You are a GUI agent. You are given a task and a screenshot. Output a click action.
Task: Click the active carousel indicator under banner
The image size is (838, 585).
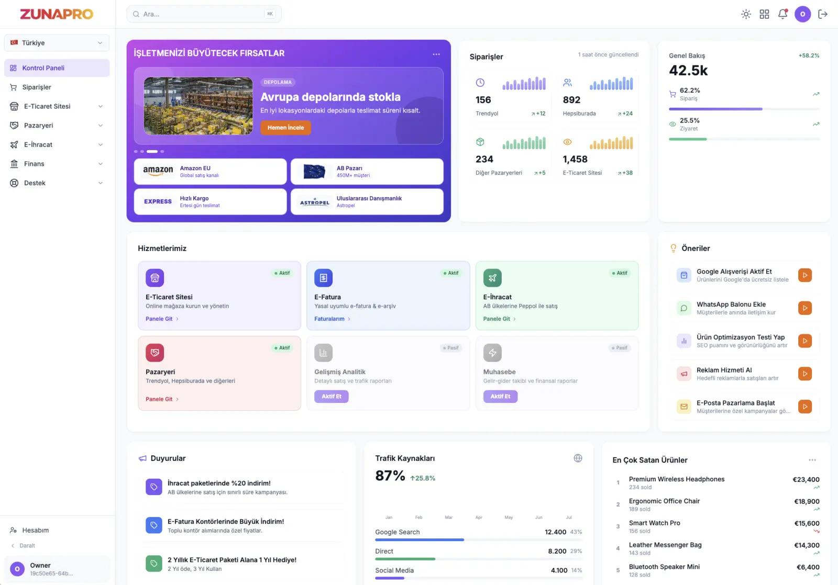(x=152, y=151)
